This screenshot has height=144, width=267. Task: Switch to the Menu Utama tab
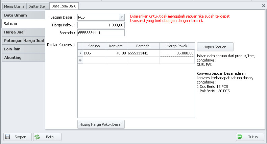click(14, 6)
